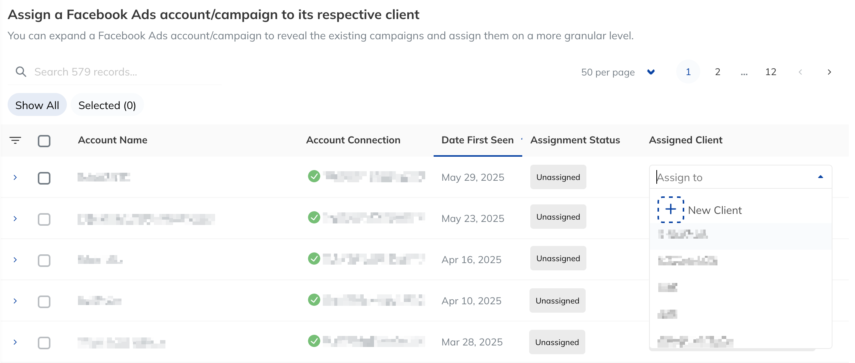Toggle the select-all header checkbox

point(44,141)
